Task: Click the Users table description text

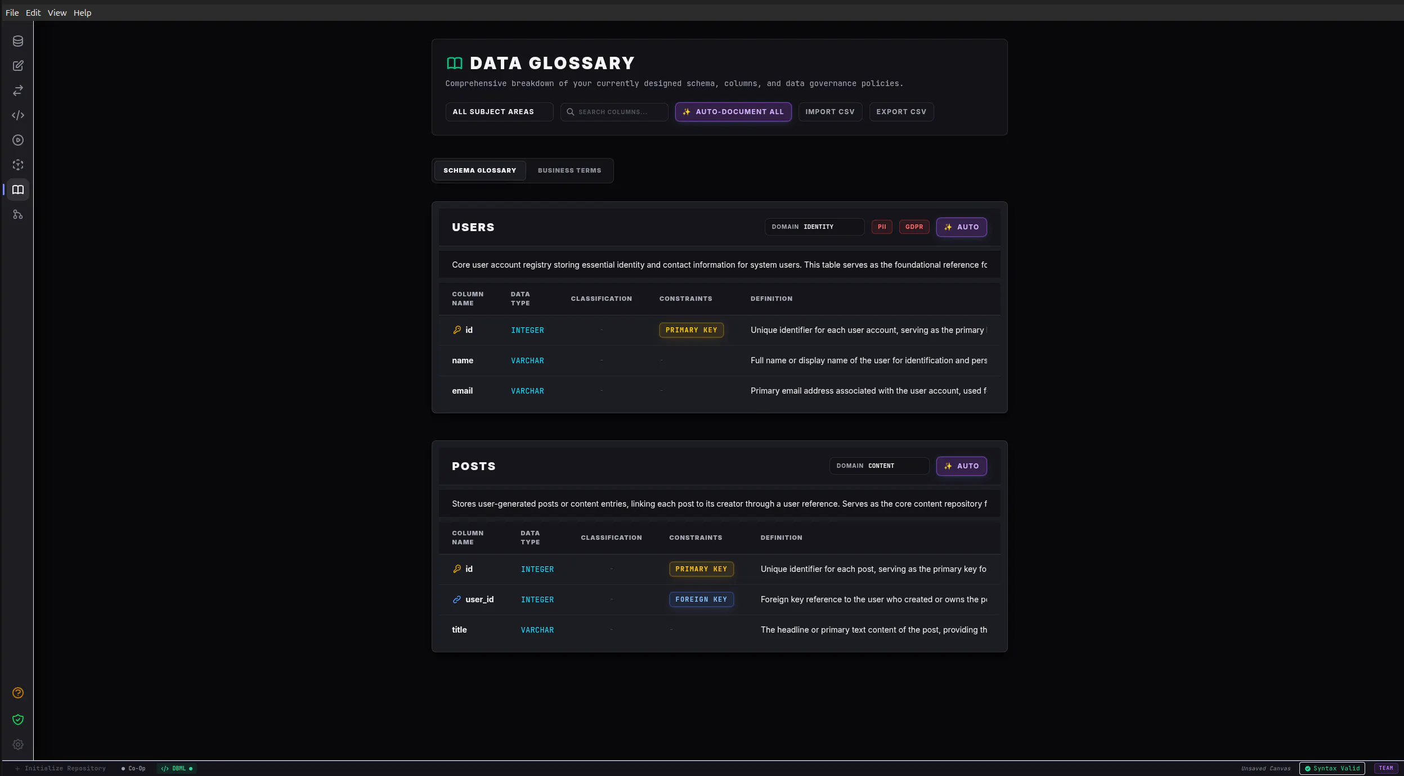Action: (719, 265)
